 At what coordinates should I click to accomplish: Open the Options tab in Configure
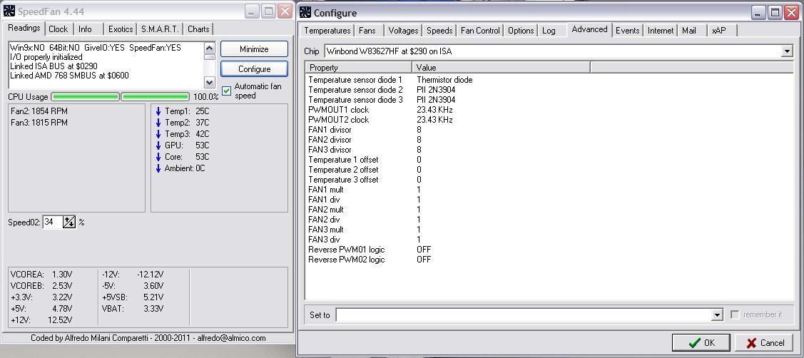pyautogui.click(x=521, y=31)
